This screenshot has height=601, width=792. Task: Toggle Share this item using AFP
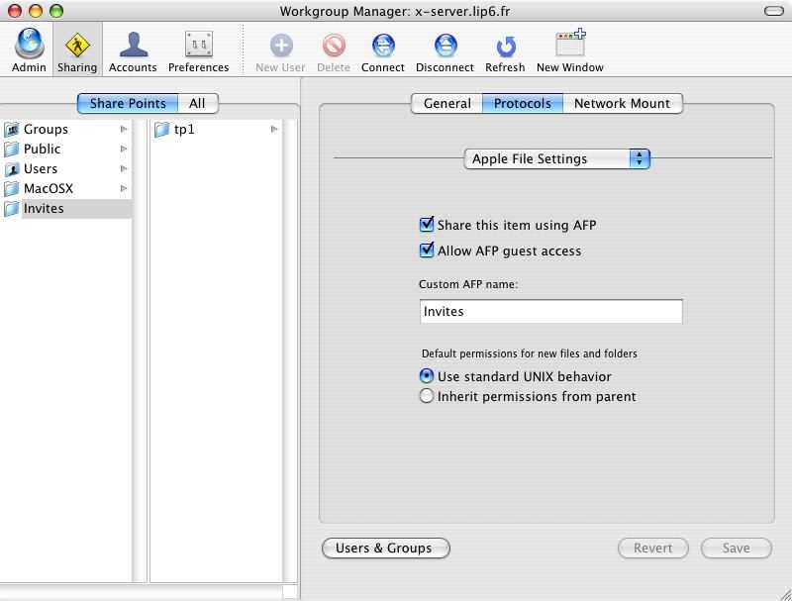(428, 225)
